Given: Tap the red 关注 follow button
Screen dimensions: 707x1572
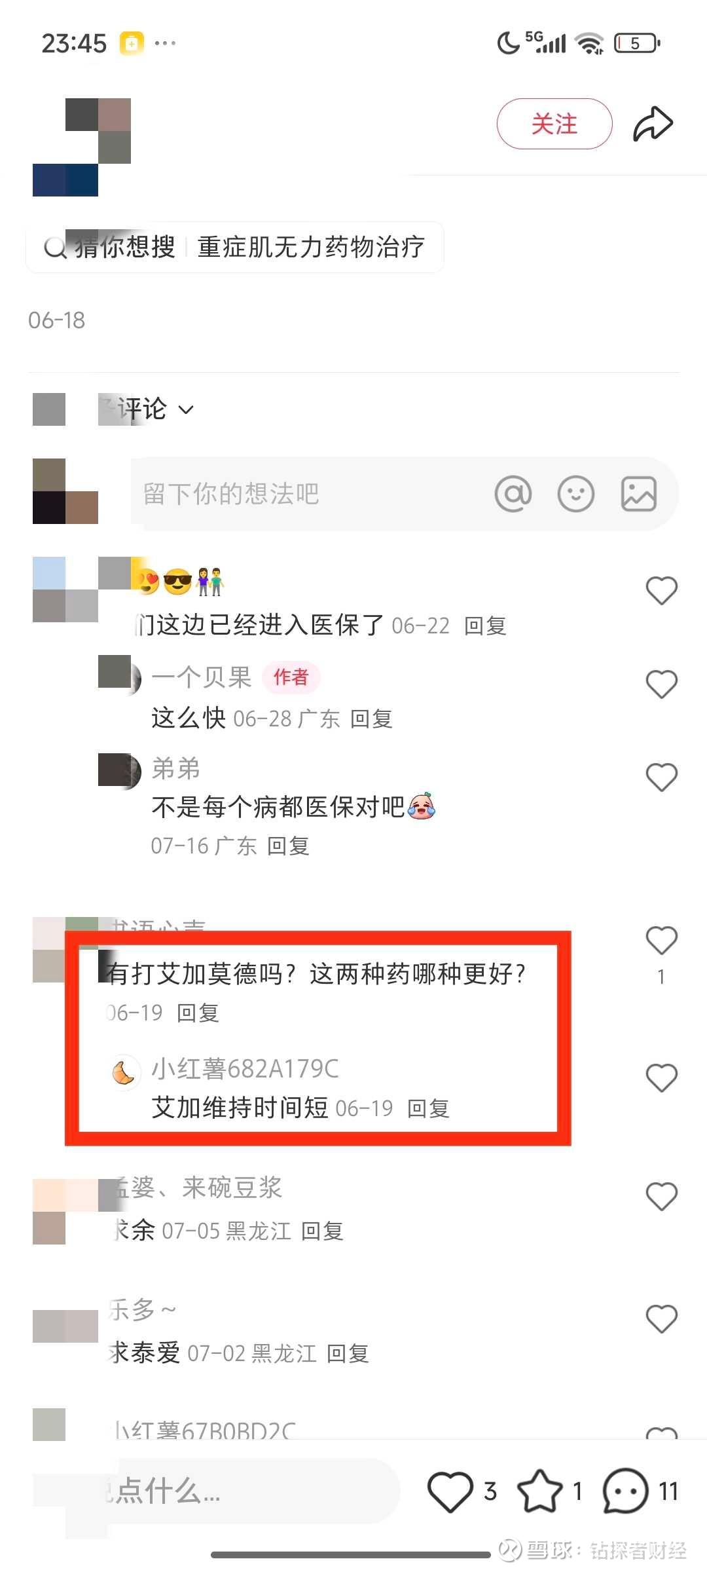Looking at the screenshot, I should [x=554, y=124].
